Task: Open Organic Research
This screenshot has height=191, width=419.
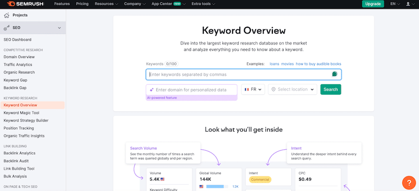Action: [19, 72]
